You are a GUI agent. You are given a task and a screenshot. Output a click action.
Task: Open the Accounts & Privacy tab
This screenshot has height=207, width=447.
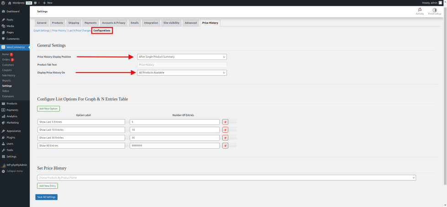coord(113,22)
